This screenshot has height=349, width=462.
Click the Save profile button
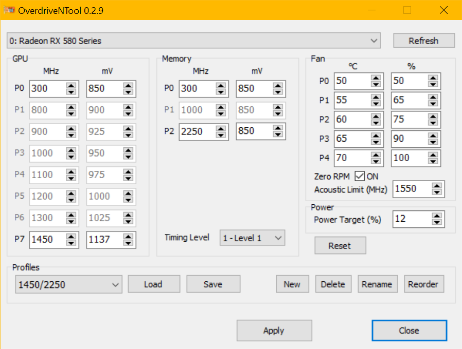214,284
